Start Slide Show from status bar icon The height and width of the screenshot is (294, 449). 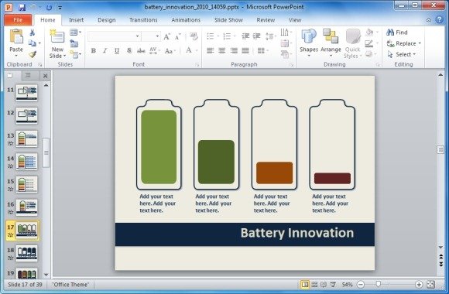coord(333,284)
